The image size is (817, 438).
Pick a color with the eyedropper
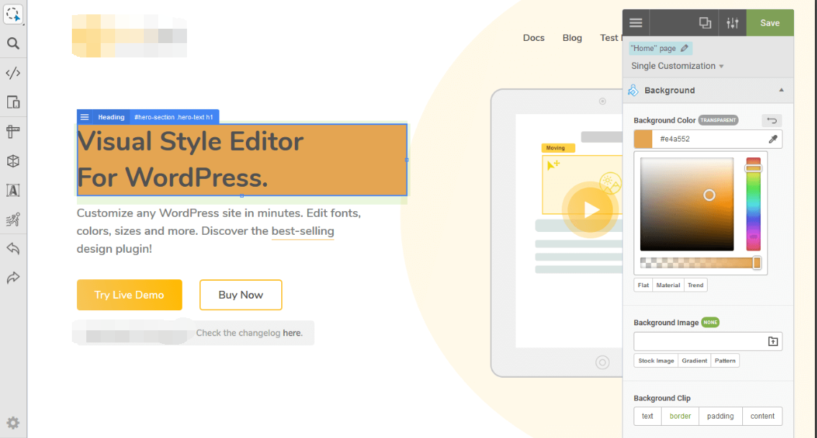[773, 139]
